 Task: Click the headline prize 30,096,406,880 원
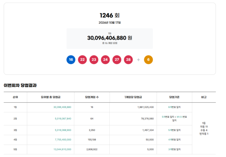pyautogui.click(x=110, y=38)
